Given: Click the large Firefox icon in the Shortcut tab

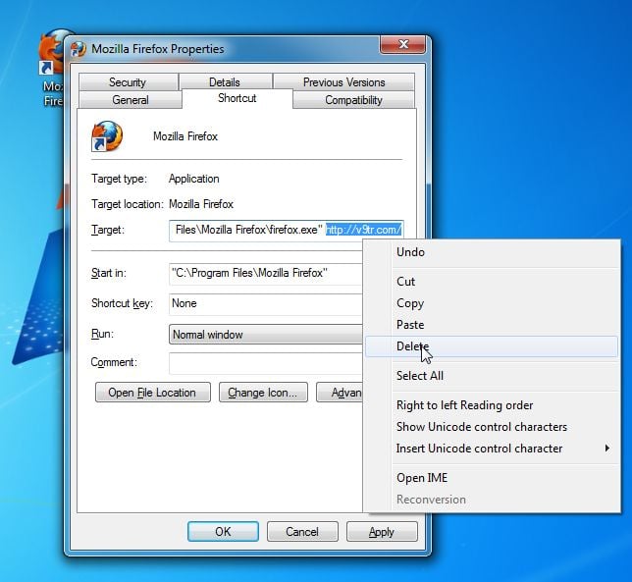Looking at the screenshot, I should point(107,136).
